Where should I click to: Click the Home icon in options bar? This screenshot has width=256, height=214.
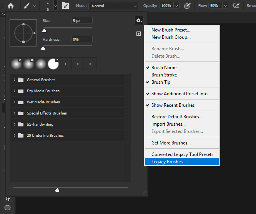[11, 6]
